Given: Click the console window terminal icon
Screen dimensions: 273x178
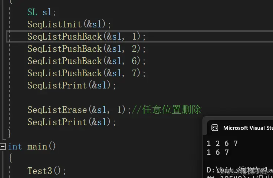Looking at the screenshot, I should 215,128.
